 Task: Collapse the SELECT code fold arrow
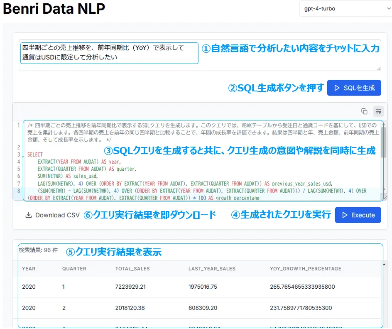(23, 156)
